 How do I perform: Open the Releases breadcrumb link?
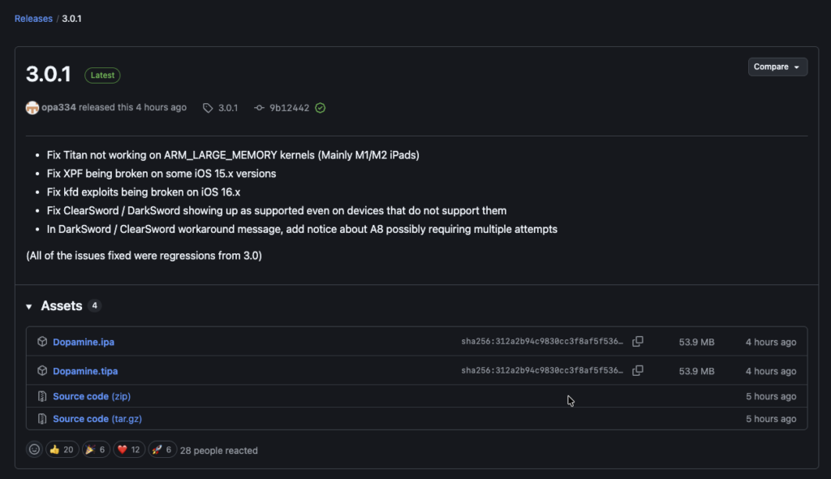click(x=33, y=19)
